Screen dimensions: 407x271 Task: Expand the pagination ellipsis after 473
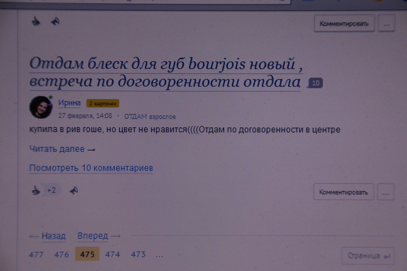(x=159, y=255)
